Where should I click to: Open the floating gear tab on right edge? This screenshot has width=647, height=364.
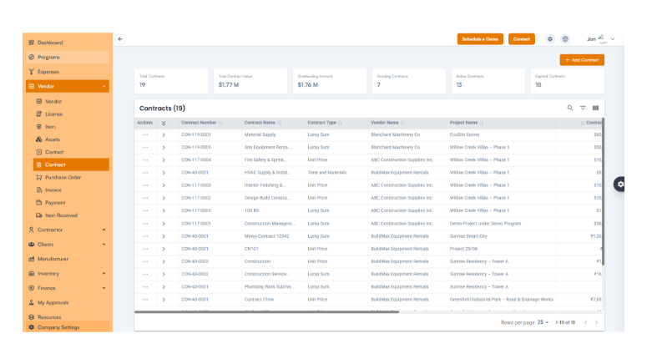[x=619, y=185]
